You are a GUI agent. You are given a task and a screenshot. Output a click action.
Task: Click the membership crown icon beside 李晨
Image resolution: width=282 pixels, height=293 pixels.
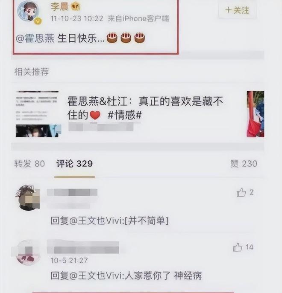pyautogui.click(x=76, y=7)
